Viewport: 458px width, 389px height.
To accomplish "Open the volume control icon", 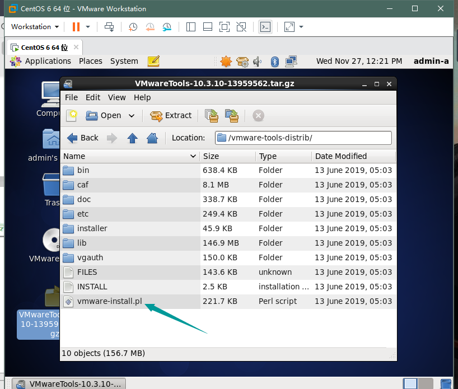I will (258, 62).
